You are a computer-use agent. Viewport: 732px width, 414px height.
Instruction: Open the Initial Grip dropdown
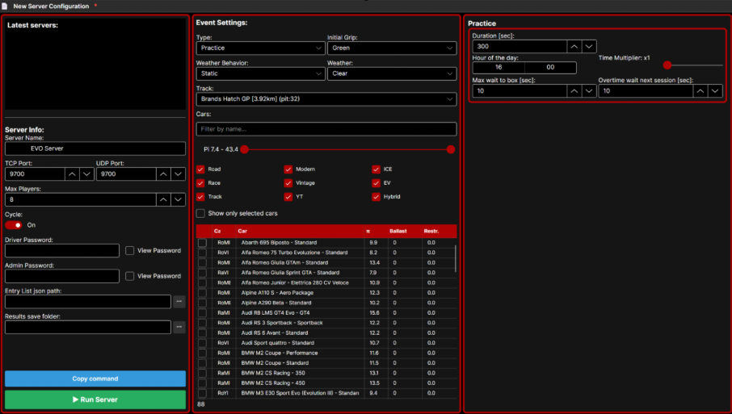pos(392,48)
